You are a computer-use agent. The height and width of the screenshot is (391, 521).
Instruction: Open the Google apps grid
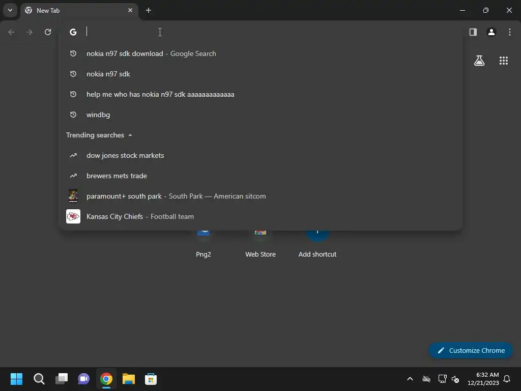click(x=504, y=61)
